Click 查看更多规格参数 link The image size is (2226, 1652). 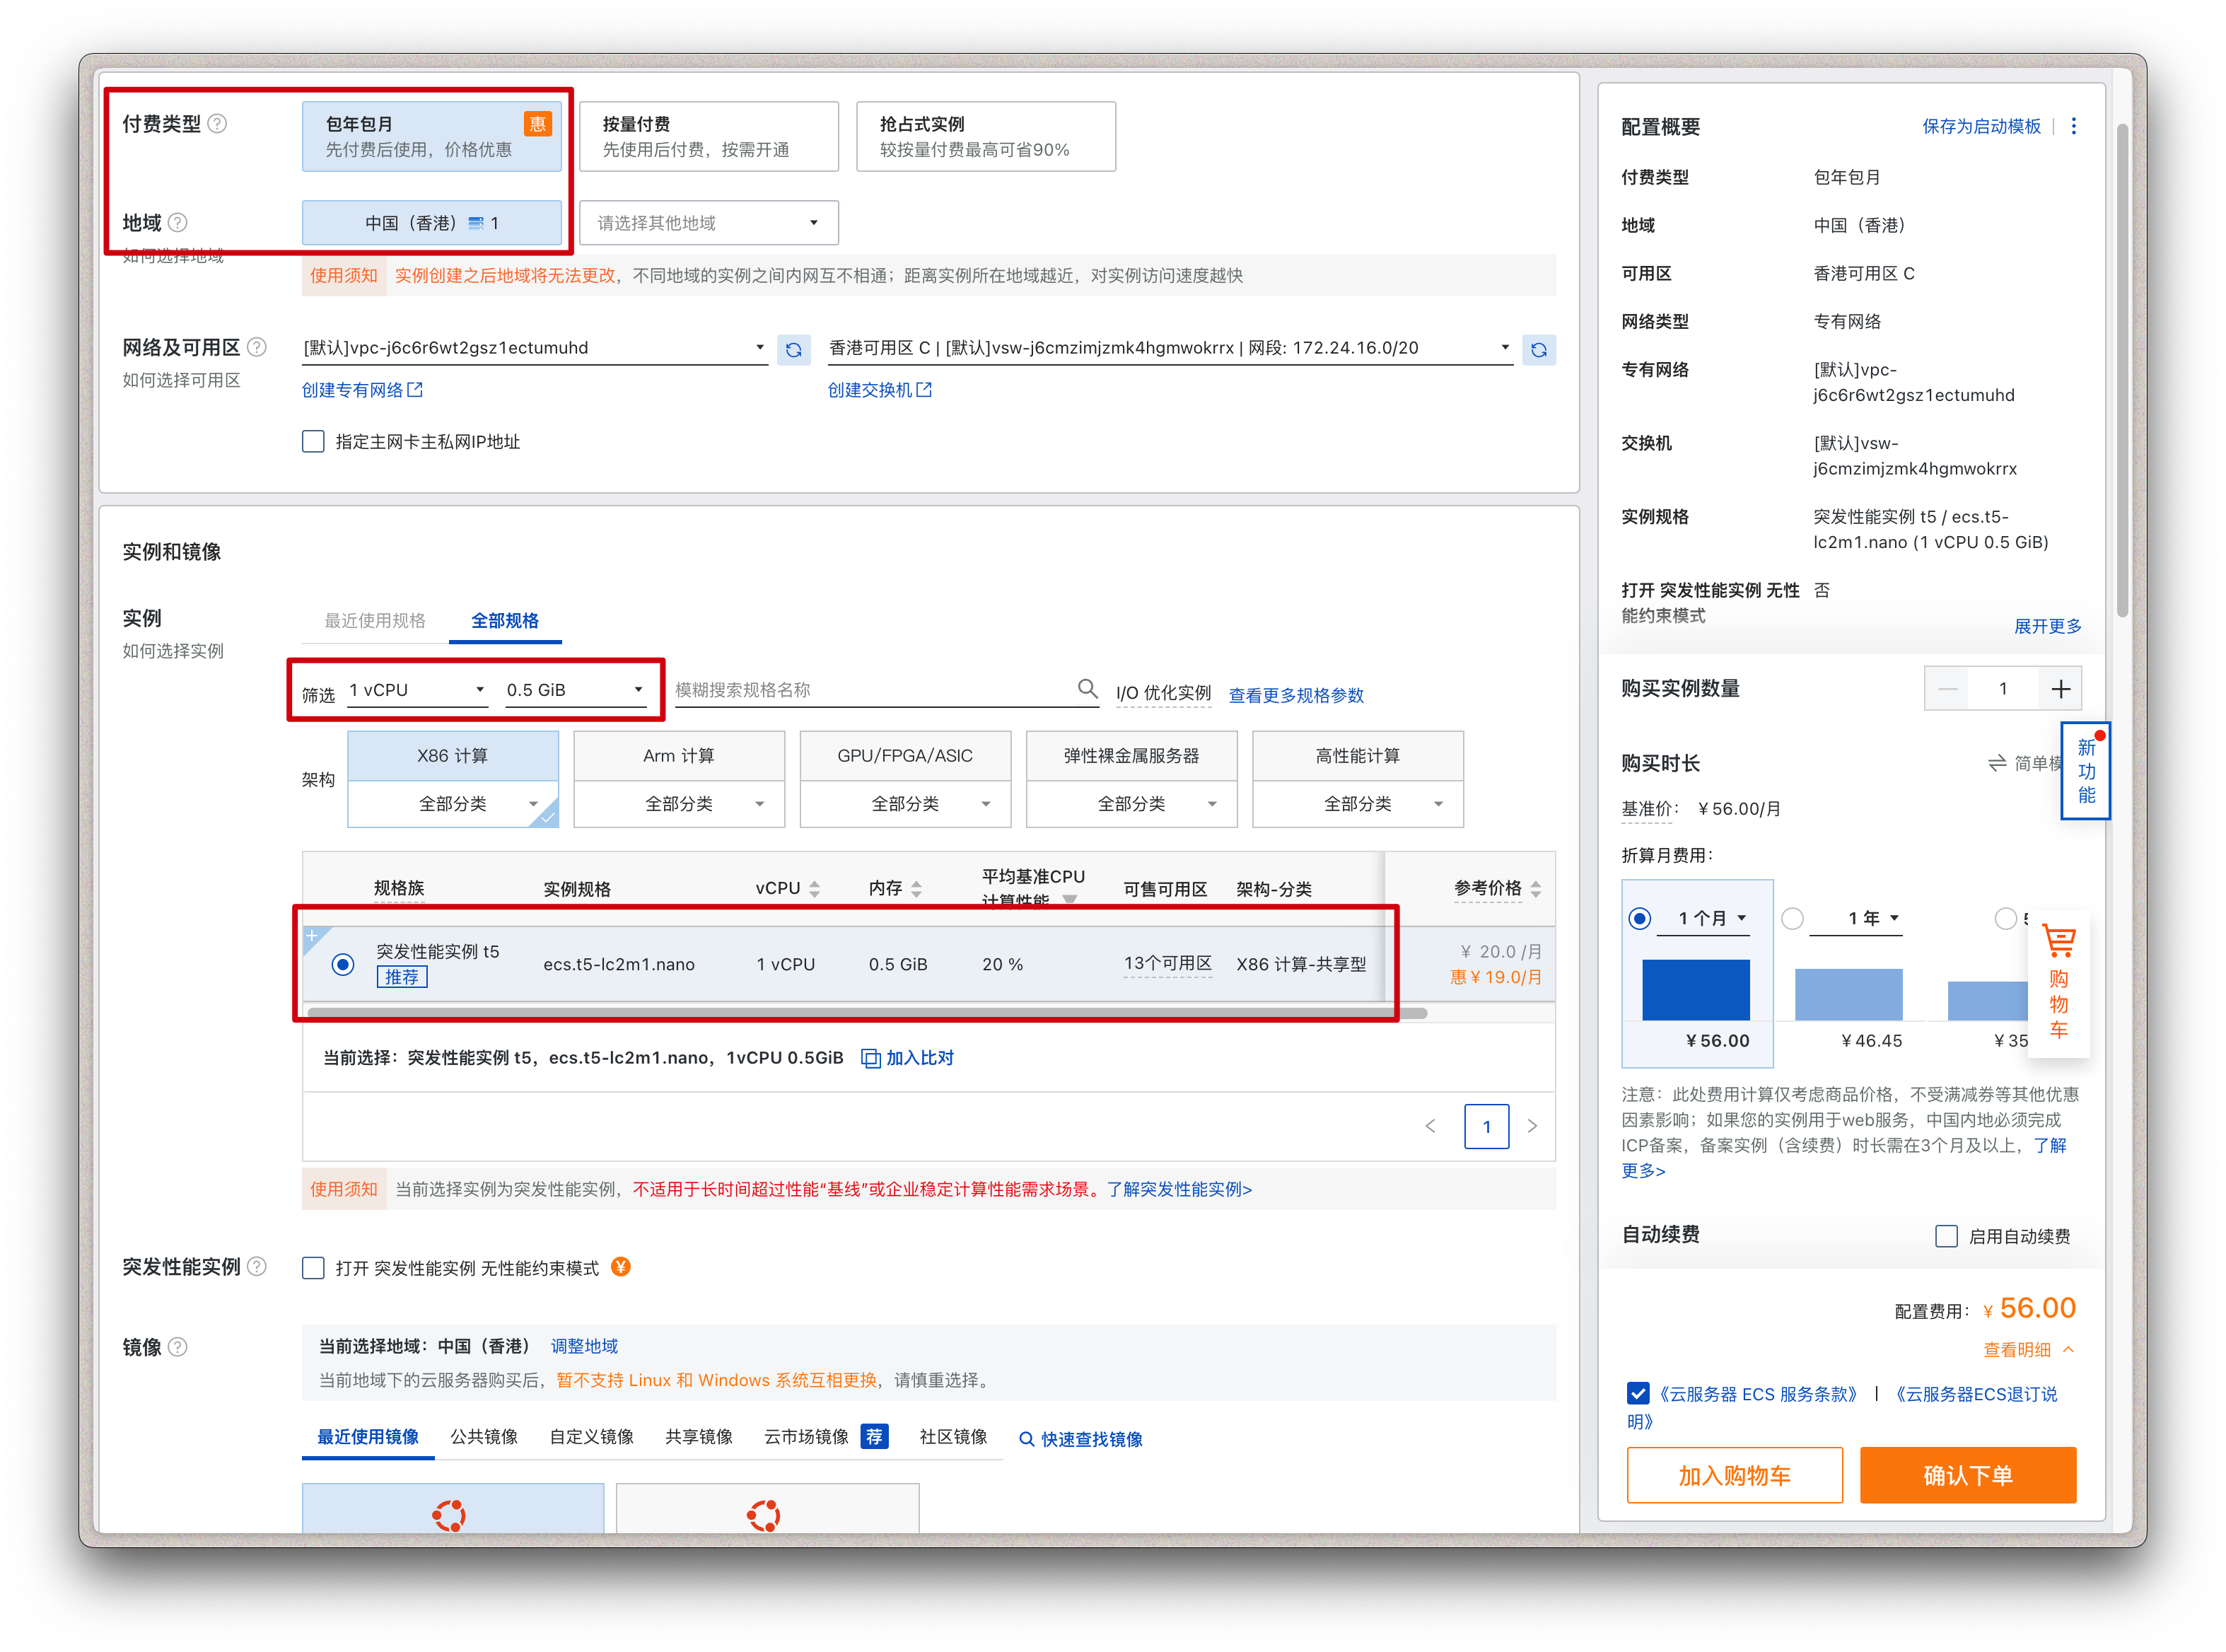click(1296, 695)
